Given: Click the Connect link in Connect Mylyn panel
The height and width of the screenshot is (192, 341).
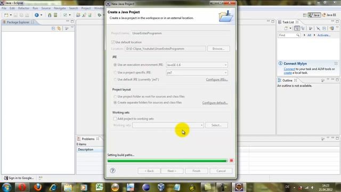Looking at the screenshot, I should 289,69.
